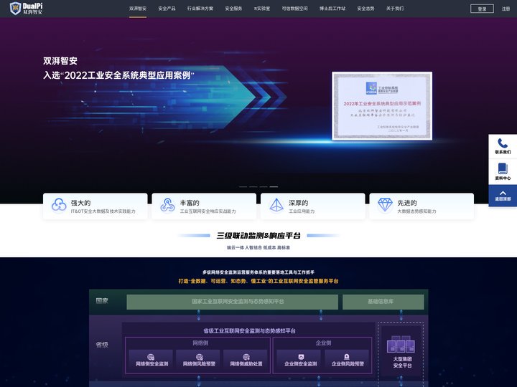Image resolution: width=517 pixels, height=387 pixels.
Task: Open the 关于我们 nav item
Action: (x=395, y=9)
